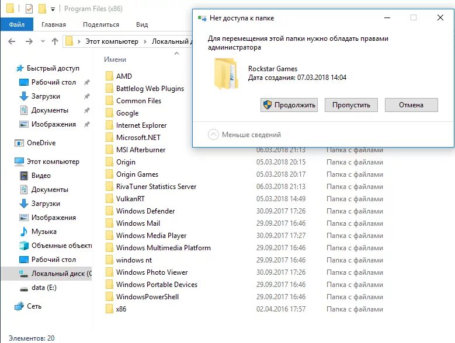Select Этот компьютер in navigation pane
Screen dimensions: 455x343
pos(53,162)
